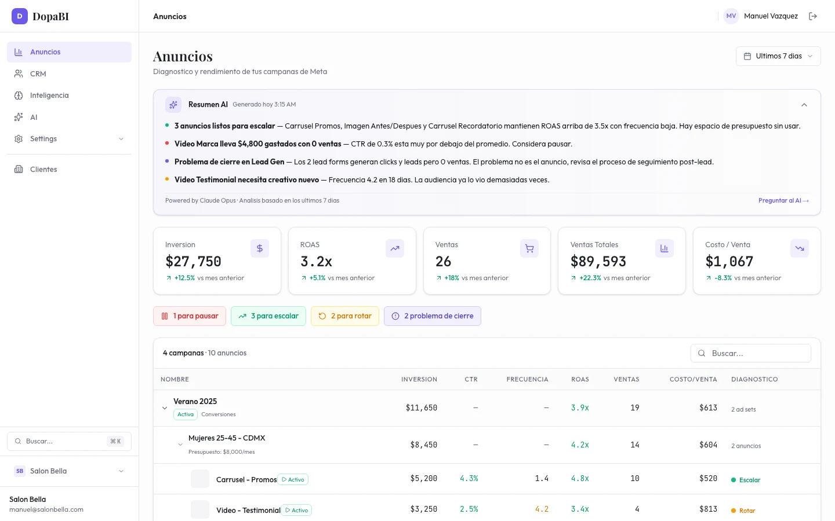Collapse the Resumen AI panel
Viewport: 835px width, 521px height.
[x=804, y=105]
